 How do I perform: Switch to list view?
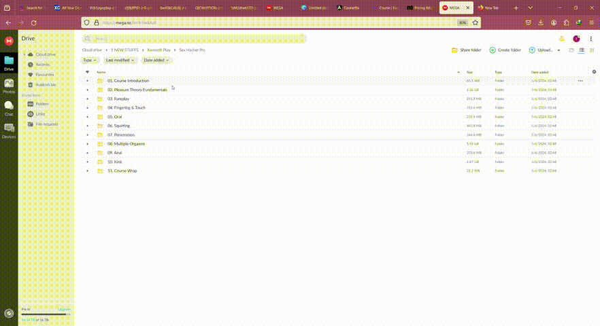[582, 50]
